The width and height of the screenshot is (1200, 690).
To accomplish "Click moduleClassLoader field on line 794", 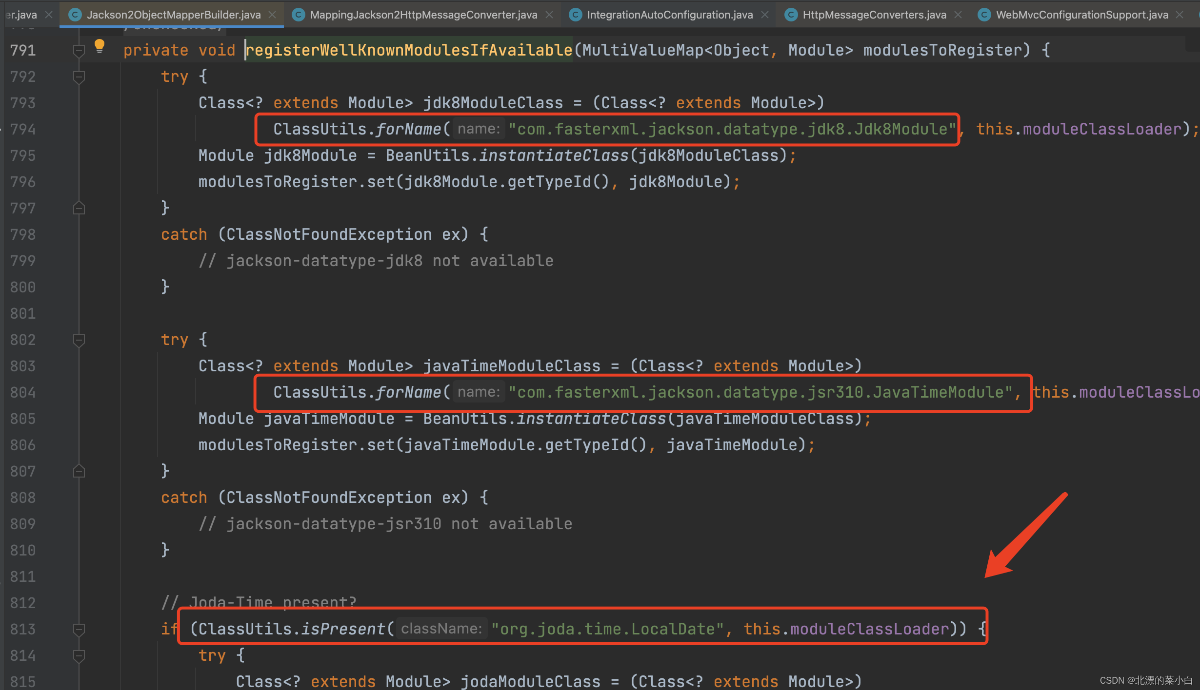I will 1102,129.
